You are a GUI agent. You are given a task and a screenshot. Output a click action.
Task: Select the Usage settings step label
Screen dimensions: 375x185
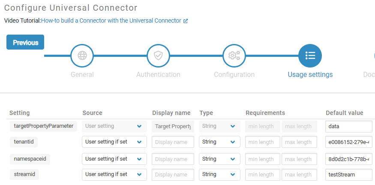310,75
